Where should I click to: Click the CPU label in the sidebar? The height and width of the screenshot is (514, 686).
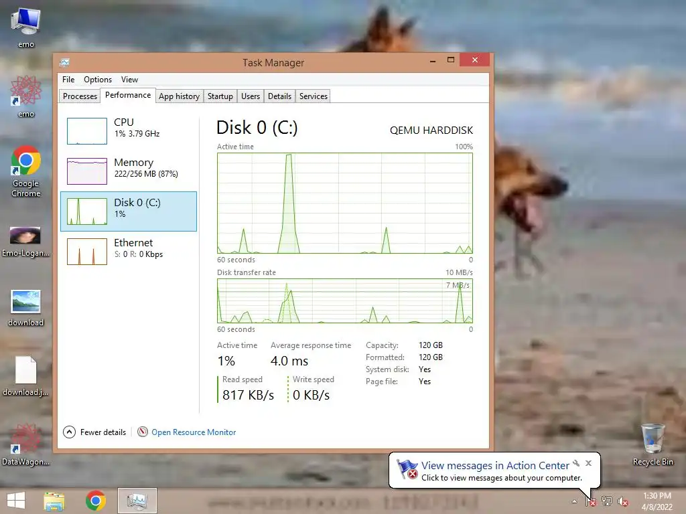click(124, 122)
